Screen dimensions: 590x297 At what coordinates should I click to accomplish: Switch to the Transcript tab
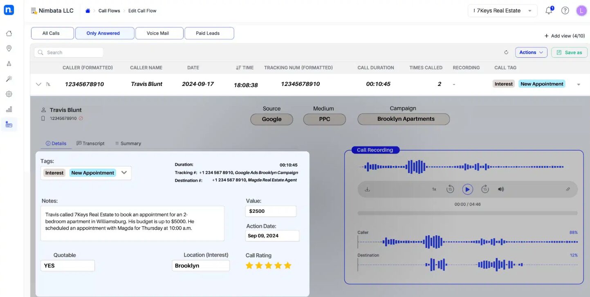tap(91, 144)
